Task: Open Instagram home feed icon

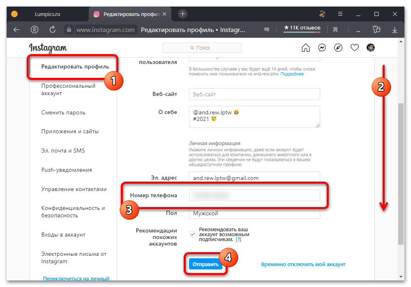Action: click(305, 48)
